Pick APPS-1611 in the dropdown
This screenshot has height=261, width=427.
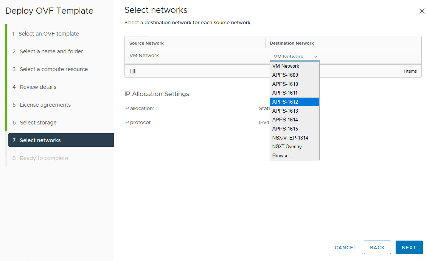(x=285, y=93)
